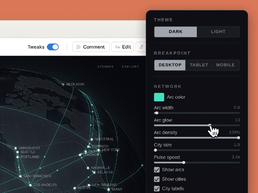Switch to the Tablet breakpoint

(199, 65)
